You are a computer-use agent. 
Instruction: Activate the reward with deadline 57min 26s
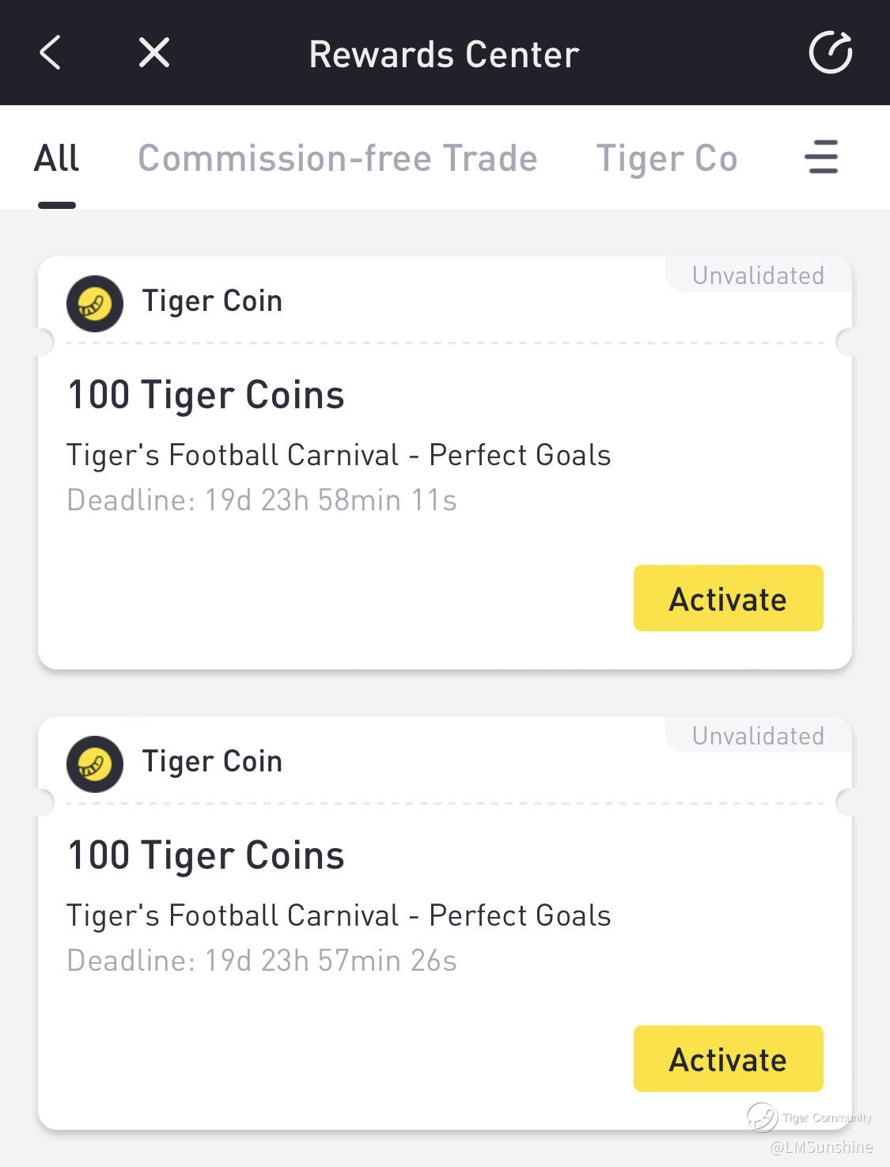pos(728,1059)
